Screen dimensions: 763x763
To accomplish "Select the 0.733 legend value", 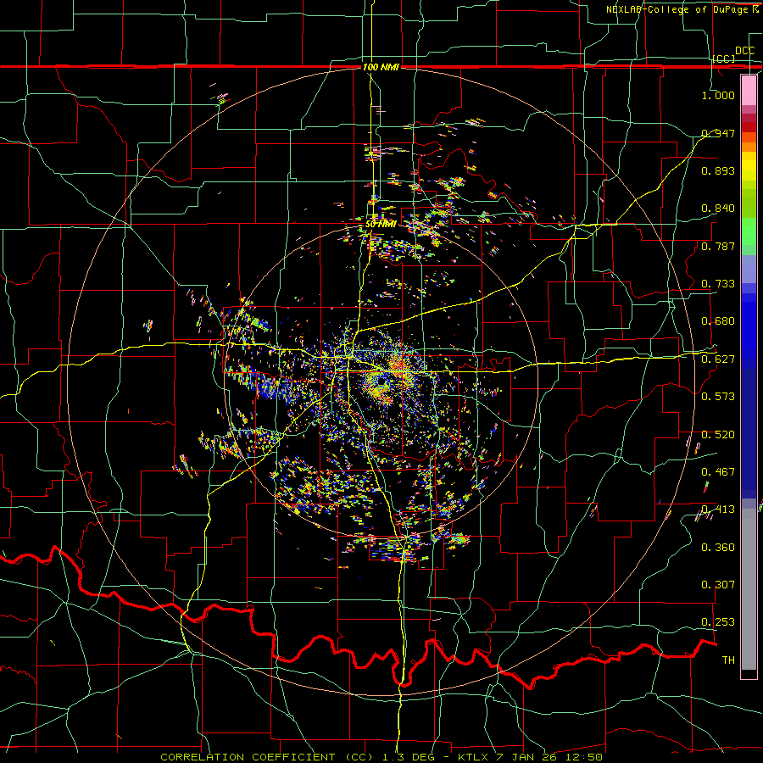I will (x=718, y=284).
